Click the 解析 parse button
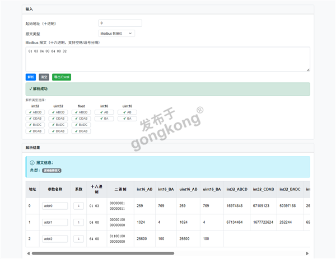The width and height of the screenshot is (336, 259). [x=30, y=77]
